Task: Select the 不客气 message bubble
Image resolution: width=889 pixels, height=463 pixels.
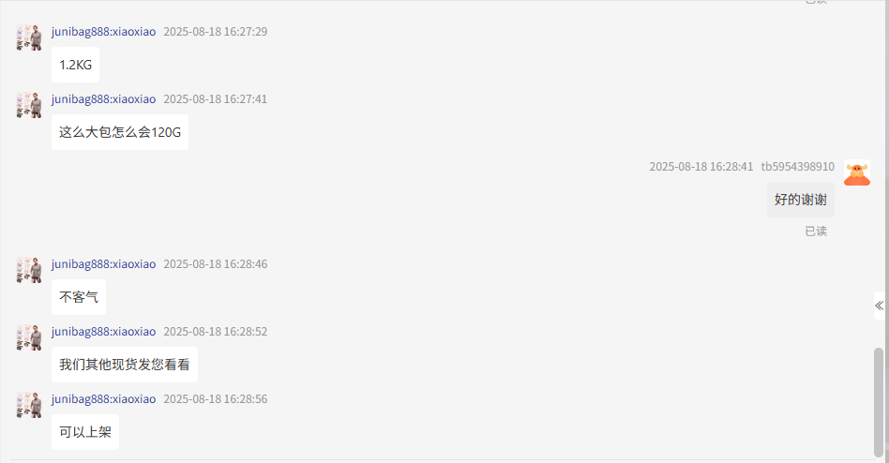Action: (78, 297)
